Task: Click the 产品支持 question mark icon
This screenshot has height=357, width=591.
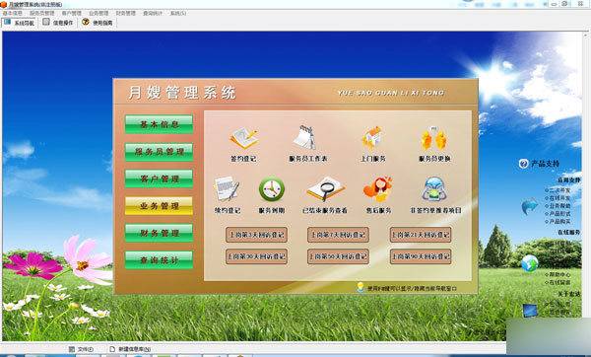Action: point(523,164)
